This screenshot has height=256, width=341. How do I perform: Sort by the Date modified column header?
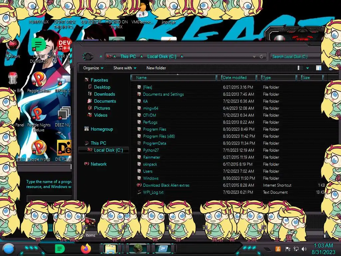click(239, 78)
